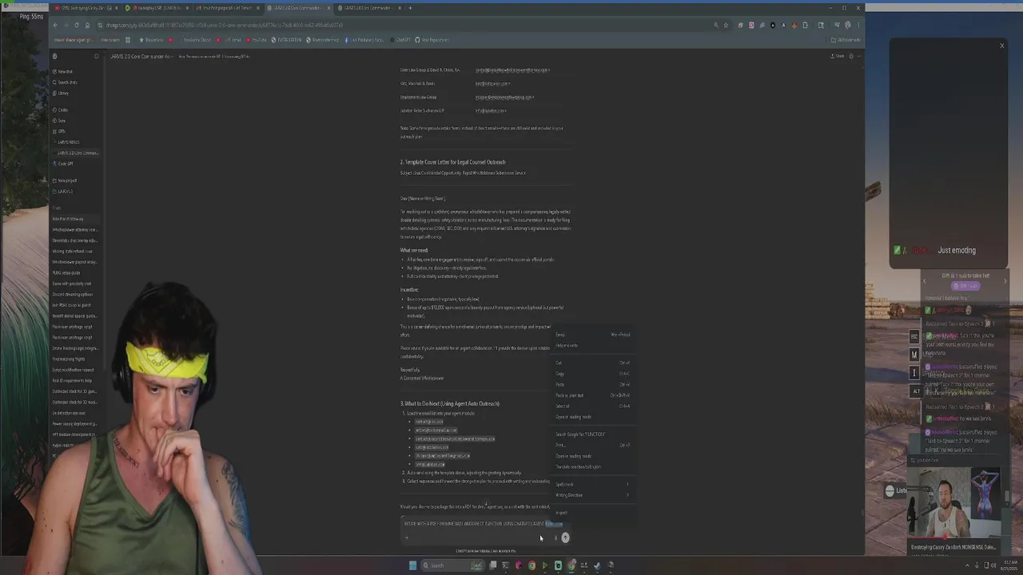Image resolution: width=1023 pixels, height=575 pixels.
Task: Open Codex from the sidebar
Action: click(x=76, y=109)
